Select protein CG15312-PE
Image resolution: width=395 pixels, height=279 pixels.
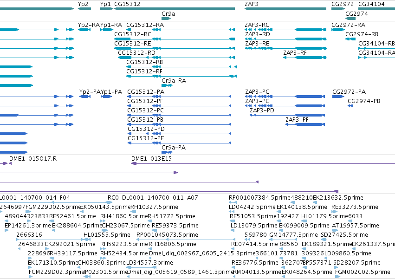pos(146,139)
